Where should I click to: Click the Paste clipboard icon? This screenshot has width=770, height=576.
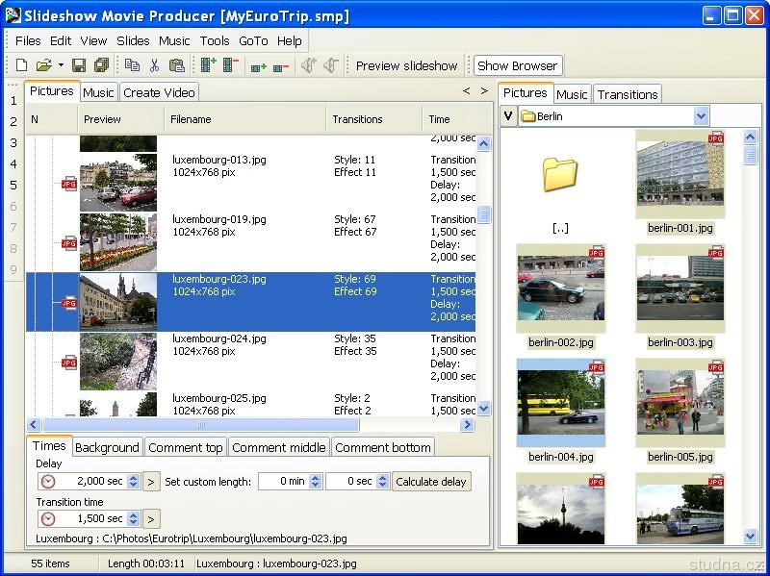point(176,65)
